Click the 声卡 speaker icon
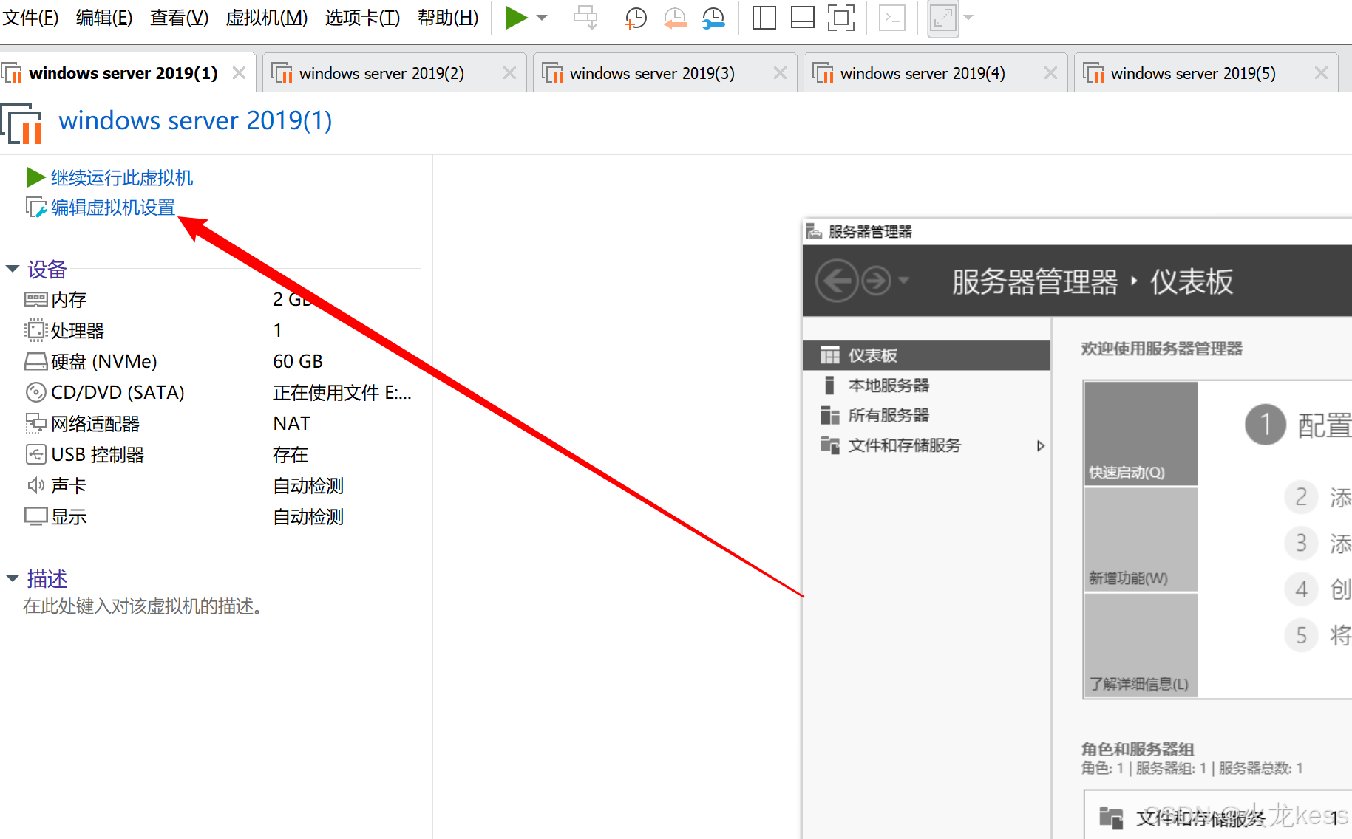 (x=35, y=485)
